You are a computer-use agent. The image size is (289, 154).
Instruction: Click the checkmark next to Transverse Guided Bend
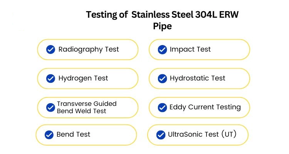(50, 107)
